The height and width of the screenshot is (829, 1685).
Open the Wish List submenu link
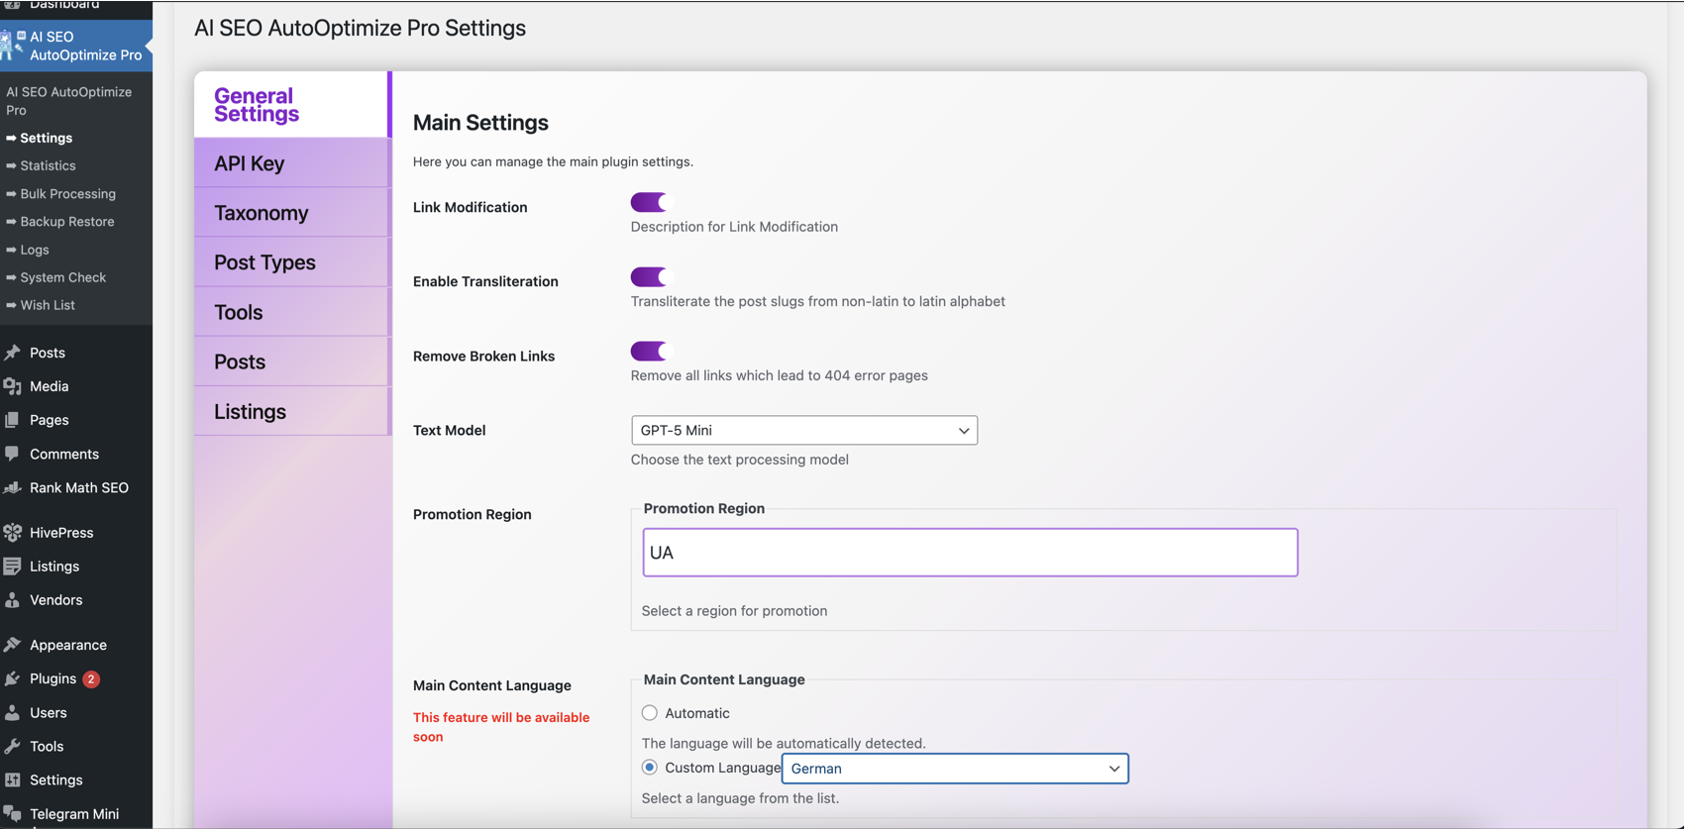click(47, 305)
